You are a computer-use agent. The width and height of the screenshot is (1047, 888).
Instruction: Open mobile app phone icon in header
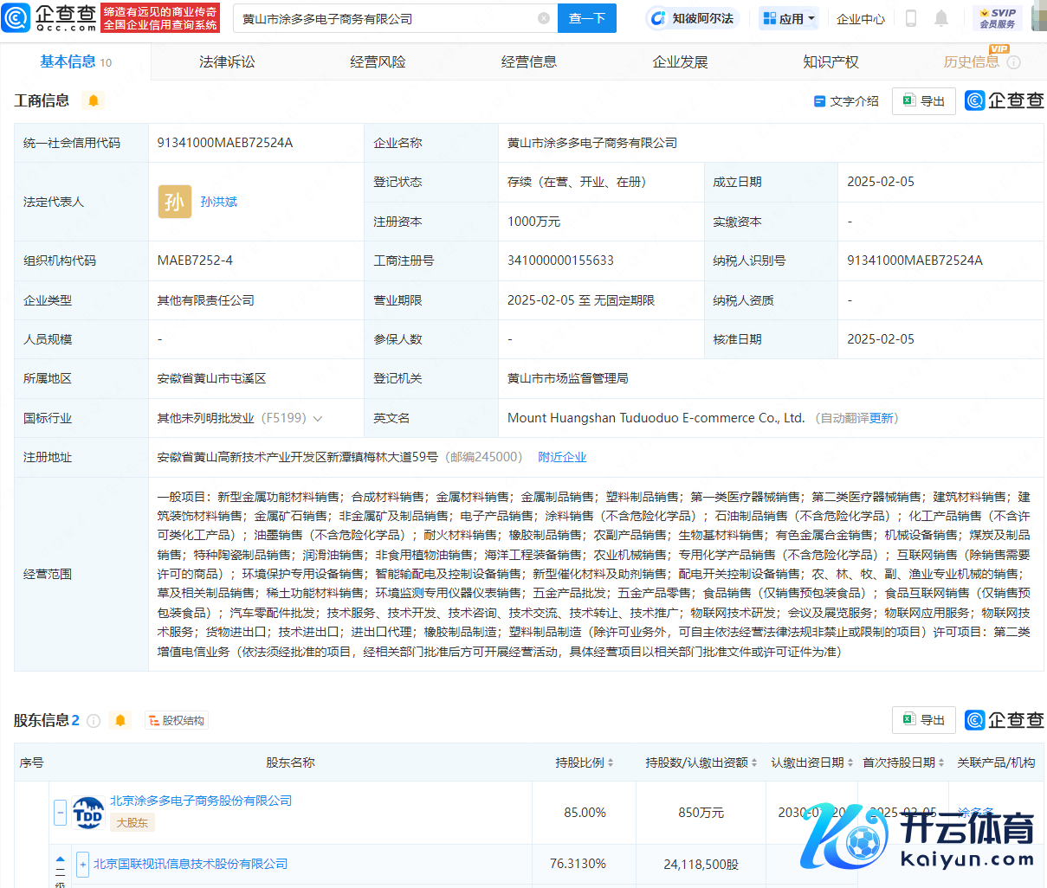(x=911, y=18)
